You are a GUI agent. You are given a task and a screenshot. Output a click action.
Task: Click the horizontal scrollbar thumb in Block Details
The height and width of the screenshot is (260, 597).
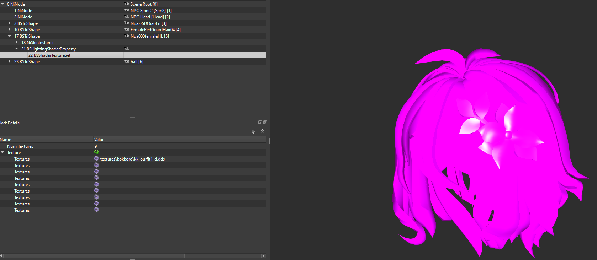[94, 256]
